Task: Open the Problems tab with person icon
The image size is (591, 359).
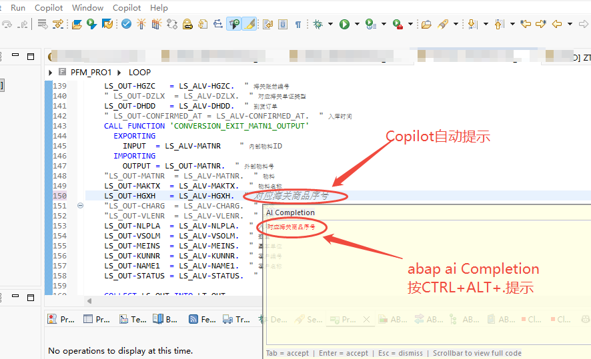Action: click(x=61, y=320)
